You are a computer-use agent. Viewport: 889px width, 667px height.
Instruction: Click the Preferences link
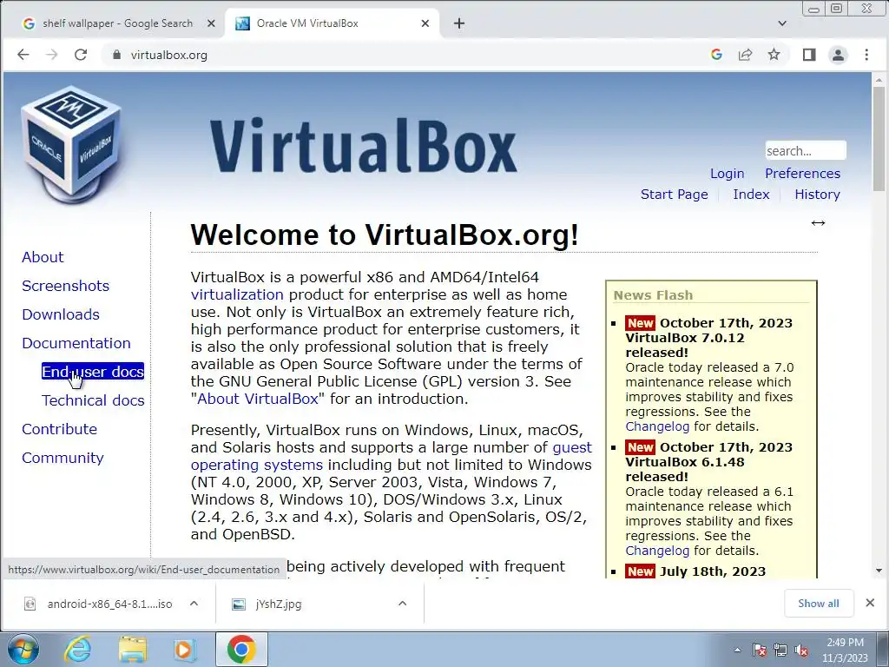(x=802, y=174)
